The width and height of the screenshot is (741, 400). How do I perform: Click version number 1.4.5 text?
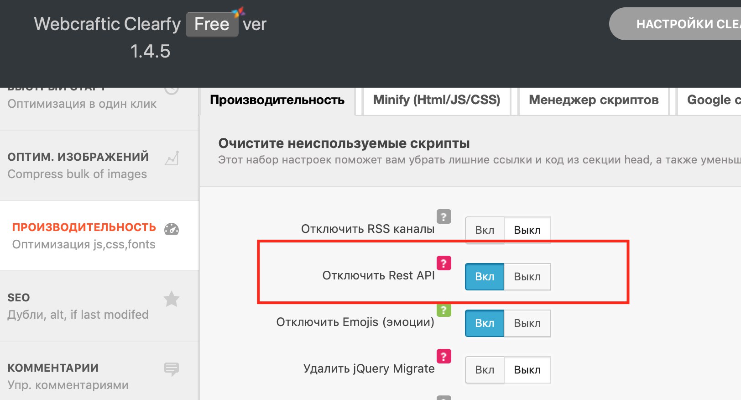pyautogui.click(x=150, y=51)
